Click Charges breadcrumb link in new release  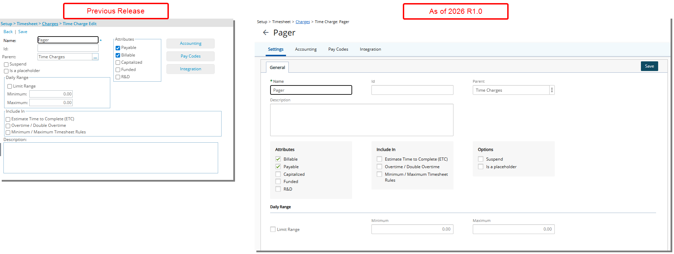click(x=303, y=22)
